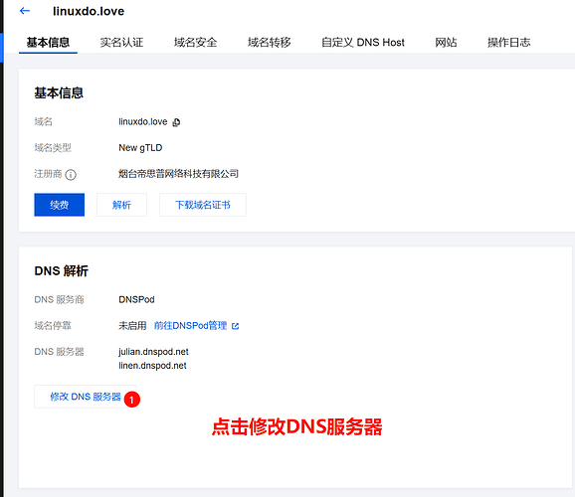Open the 域名安全 tab
Screen dimensions: 575x497
pyautogui.click(x=195, y=42)
